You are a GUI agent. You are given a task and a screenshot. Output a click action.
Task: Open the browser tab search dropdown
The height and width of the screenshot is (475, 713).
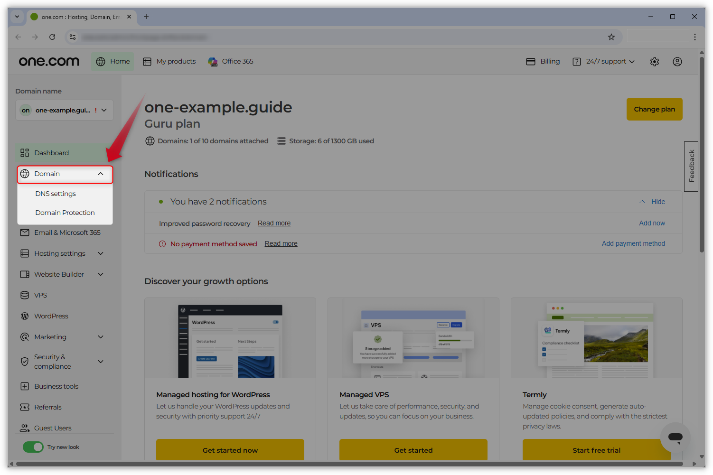(x=17, y=17)
